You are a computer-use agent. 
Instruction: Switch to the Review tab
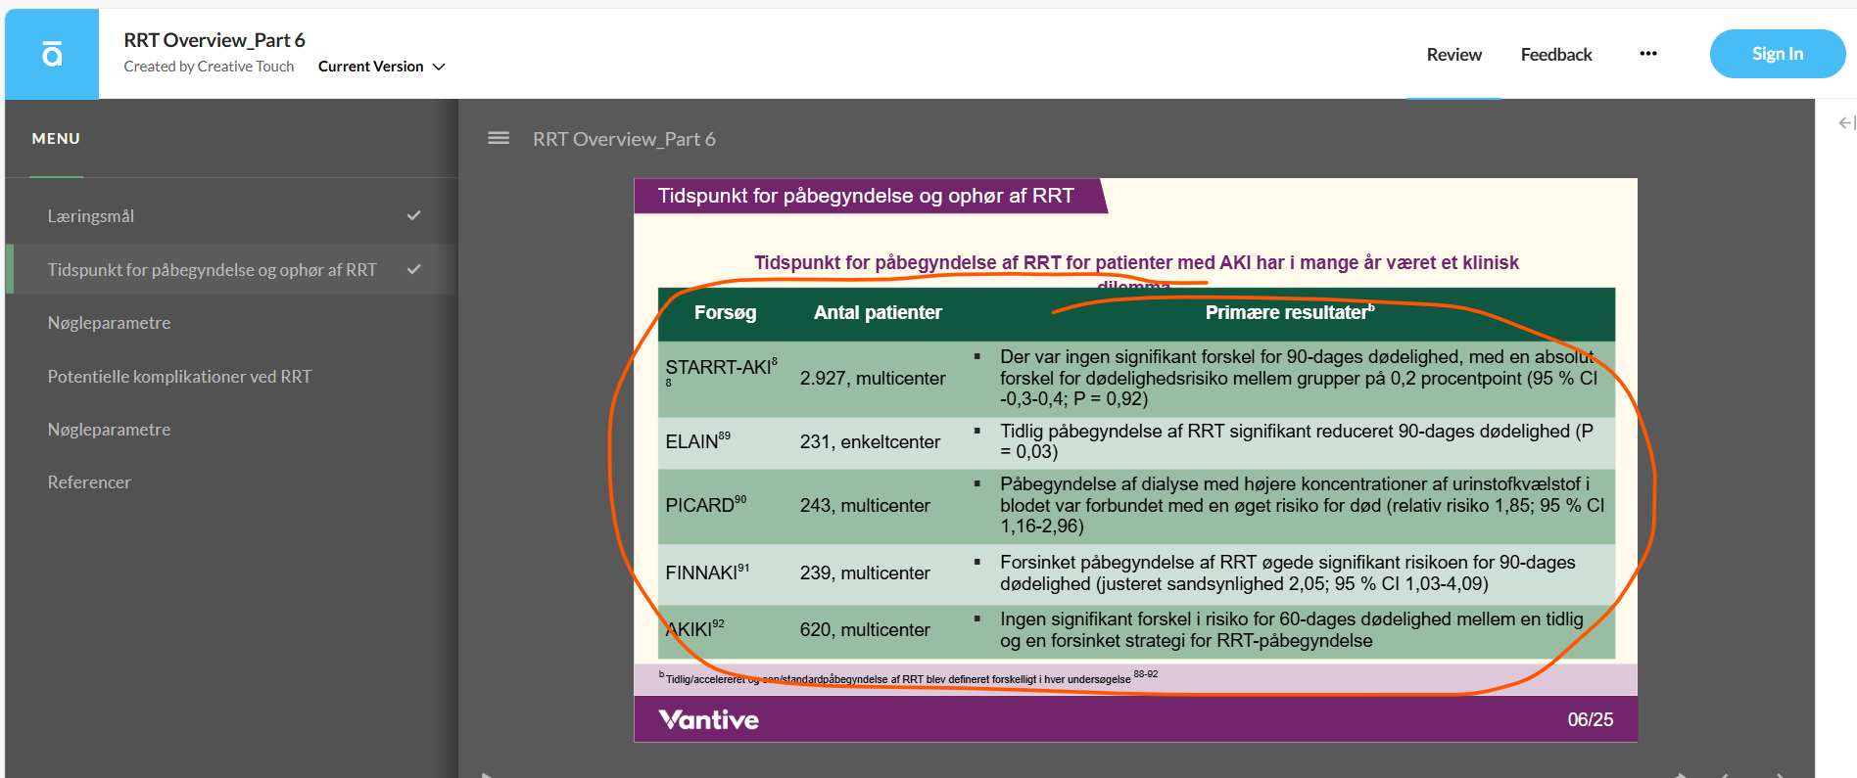(x=1453, y=55)
